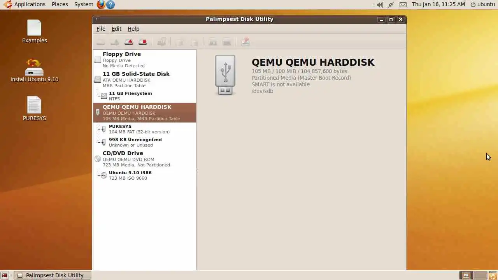Click the QEMU QEMU HARDDISK heading in details pane
The width and height of the screenshot is (498, 280).
(313, 62)
